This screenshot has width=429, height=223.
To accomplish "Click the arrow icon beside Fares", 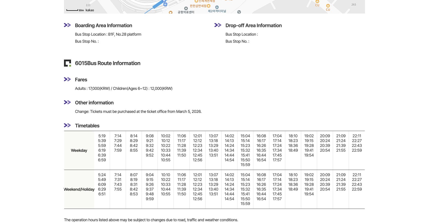I will [x=67, y=79].
